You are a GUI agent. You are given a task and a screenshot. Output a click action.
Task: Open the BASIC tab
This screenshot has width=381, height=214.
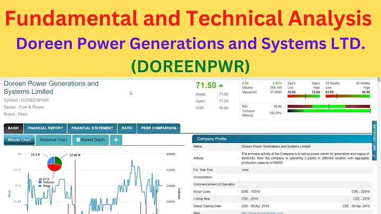pyautogui.click(x=13, y=128)
